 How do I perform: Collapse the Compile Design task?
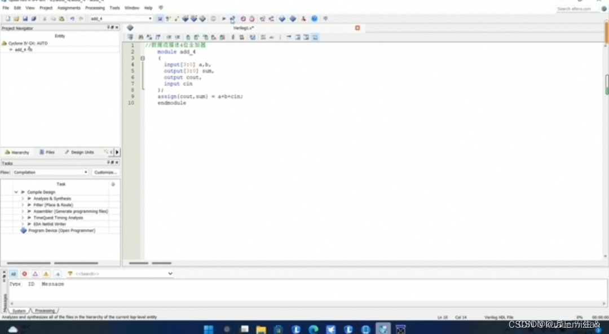(x=16, y=192)
